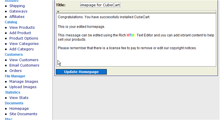Image resolution: width=221 pixels, height=120 pixels.
Task: Click Add Category link
Action: [22, 49]
